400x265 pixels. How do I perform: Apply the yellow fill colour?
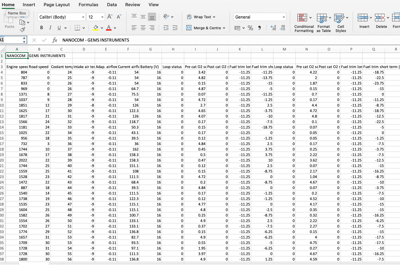pyautogui.click(x=96, y=28)
